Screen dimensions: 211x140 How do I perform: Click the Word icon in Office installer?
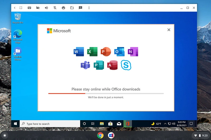coord(79,52)
